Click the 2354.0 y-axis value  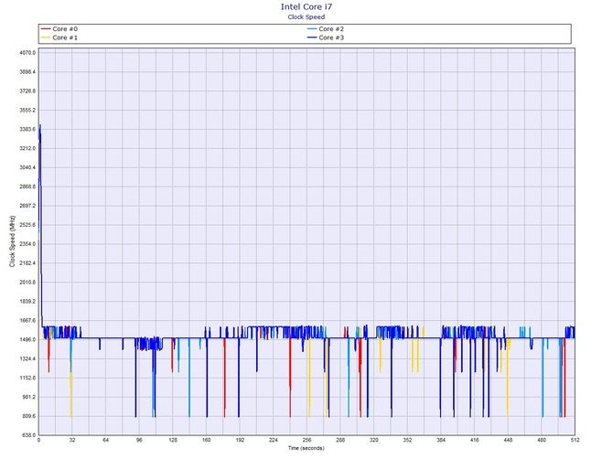coord(27,244)
